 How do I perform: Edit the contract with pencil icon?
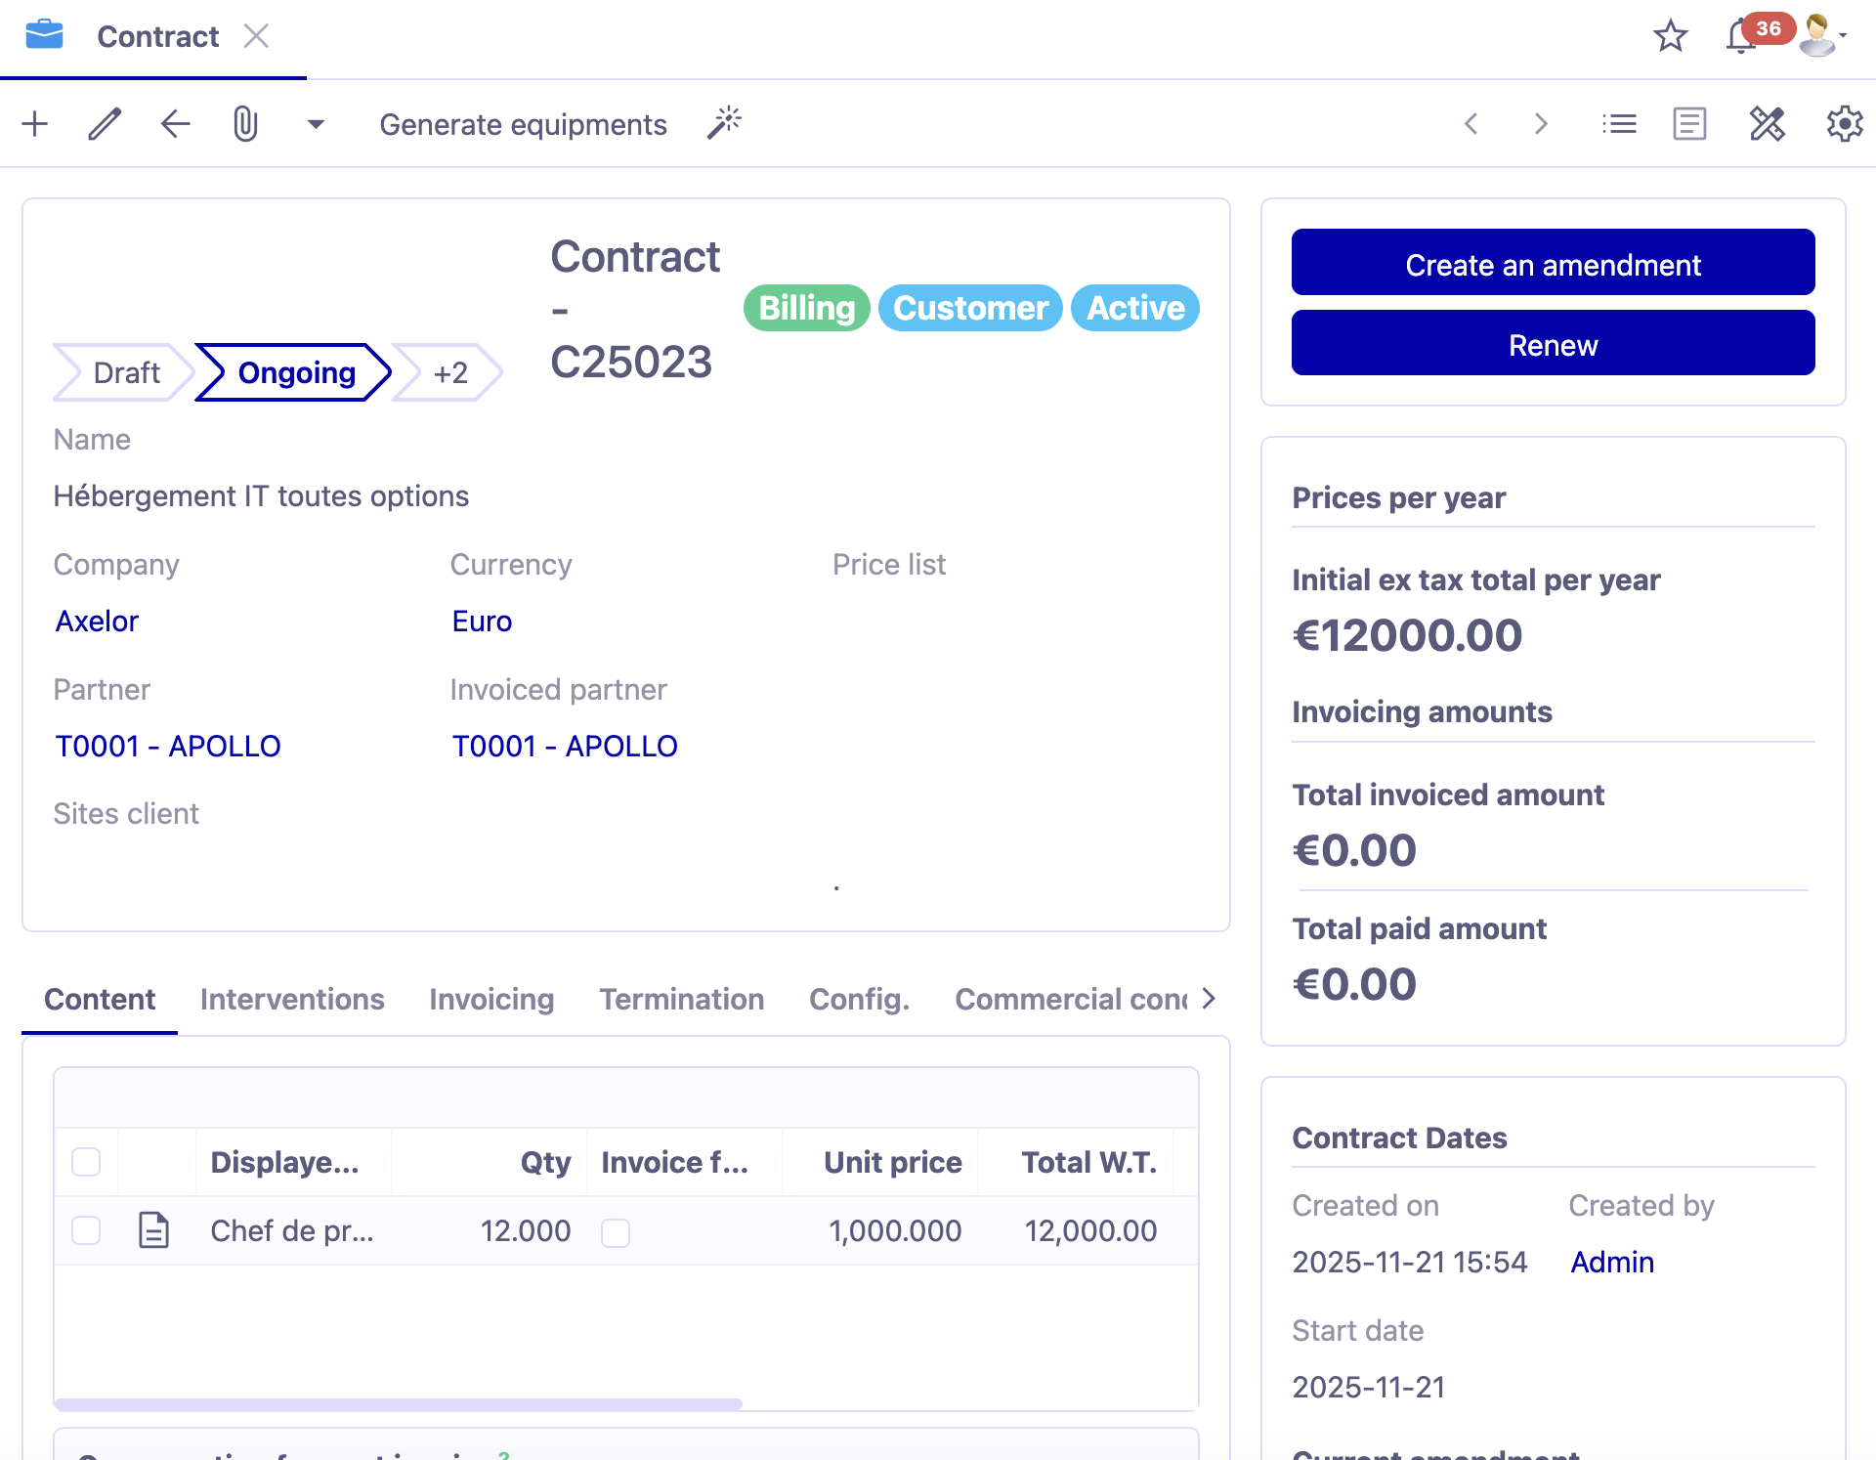click(x=105, y=124)
